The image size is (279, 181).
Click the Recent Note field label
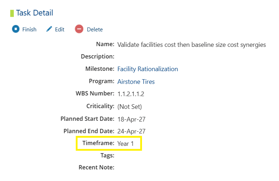(97, 167)
